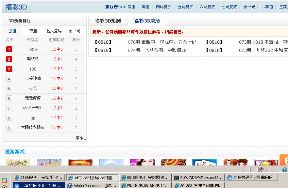
Task: Click the 10中5 score for 0818
Action: pyautogui.click(x=57, y=49)
